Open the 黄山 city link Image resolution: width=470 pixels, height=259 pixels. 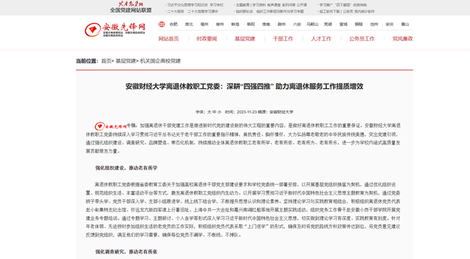pos(405,24)
